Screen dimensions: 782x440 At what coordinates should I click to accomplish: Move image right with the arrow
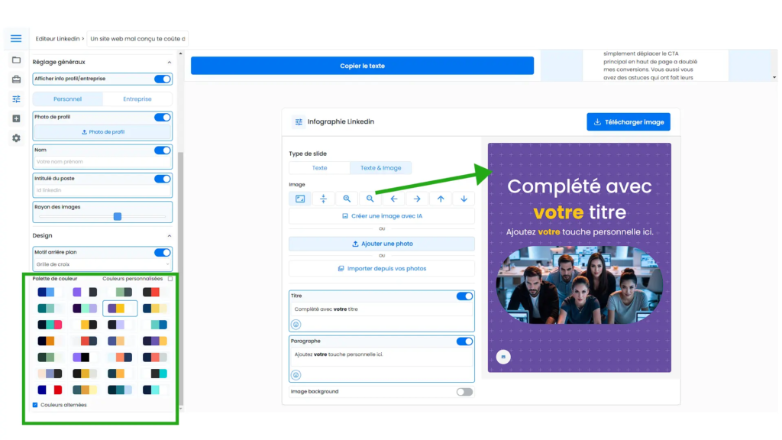[417, 199]
